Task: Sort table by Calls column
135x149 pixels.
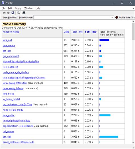Action: tap(66, 32)
